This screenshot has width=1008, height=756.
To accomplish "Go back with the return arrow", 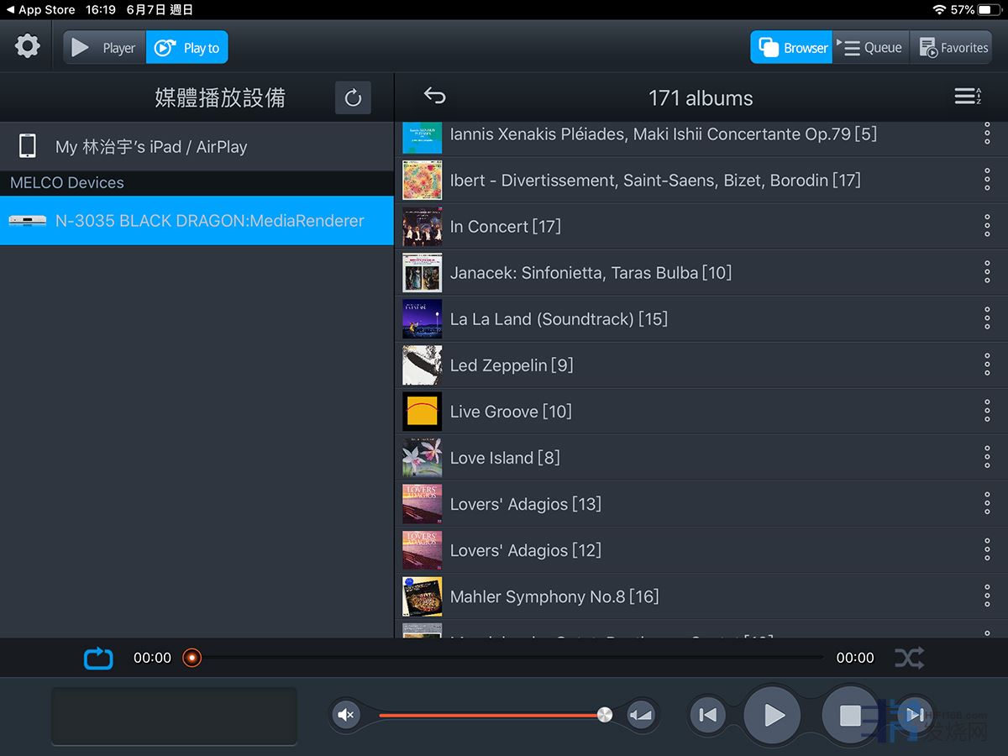I will (434, 96).
